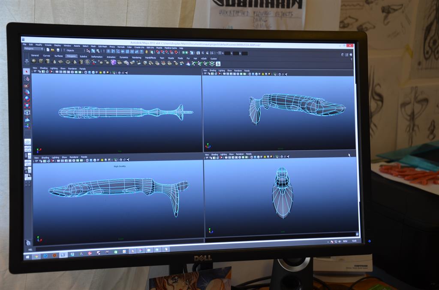Create a polygon cone from the shelf
The image size is (439, 290).
tap(54, 62)
